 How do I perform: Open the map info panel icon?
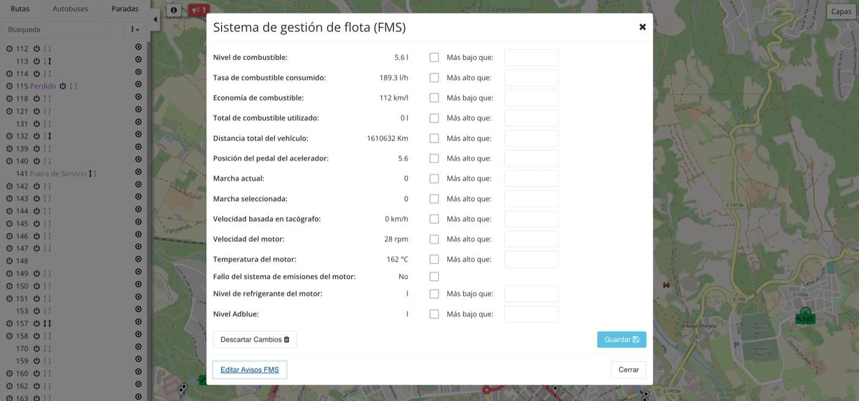[x=174, y=9]
